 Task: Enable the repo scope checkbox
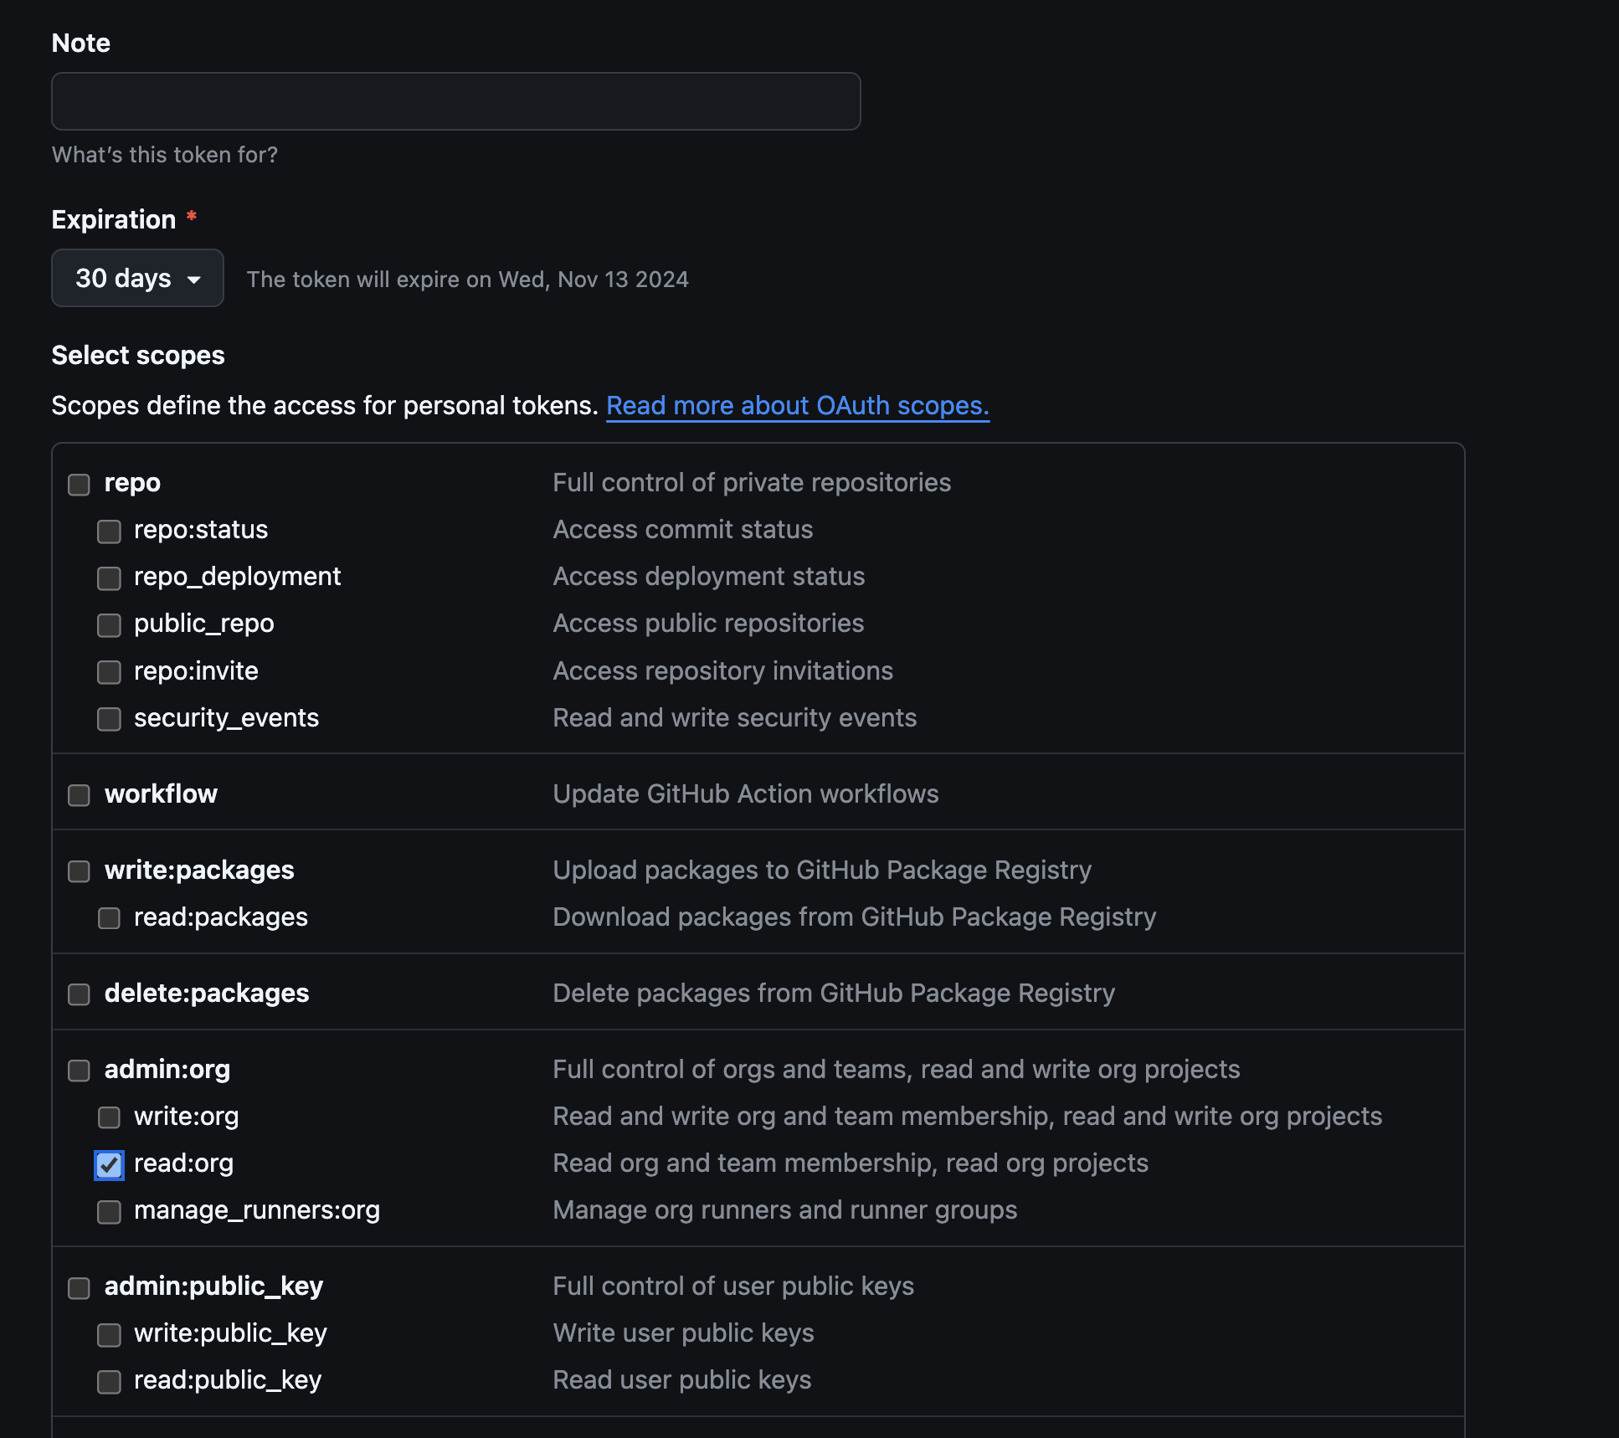[x=80, y=485]
